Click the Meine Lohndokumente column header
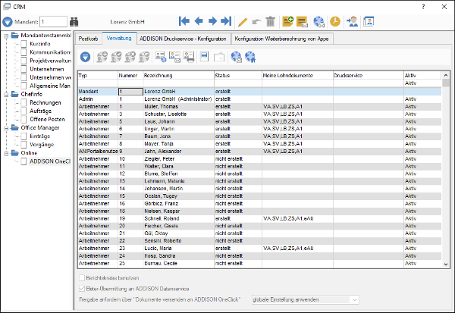The width and height of the screenshot is (455, 313). [297, 76]
